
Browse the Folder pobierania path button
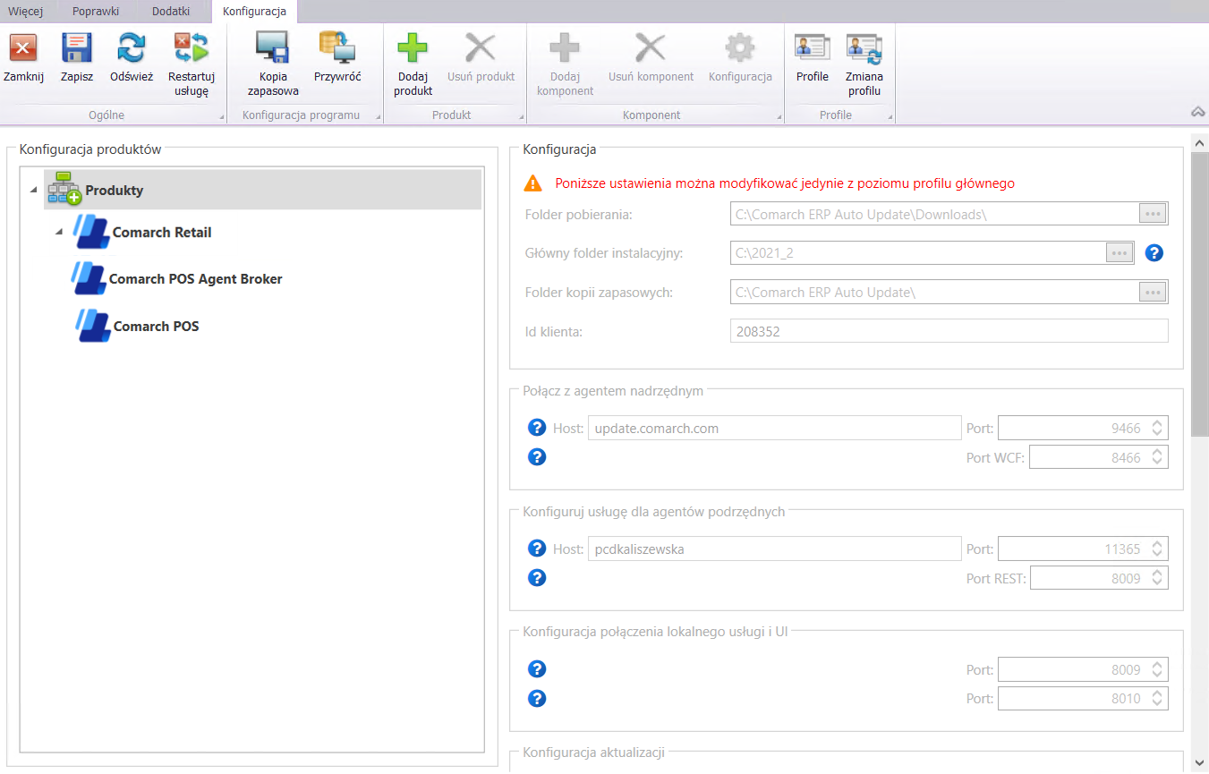point(1153,214)
